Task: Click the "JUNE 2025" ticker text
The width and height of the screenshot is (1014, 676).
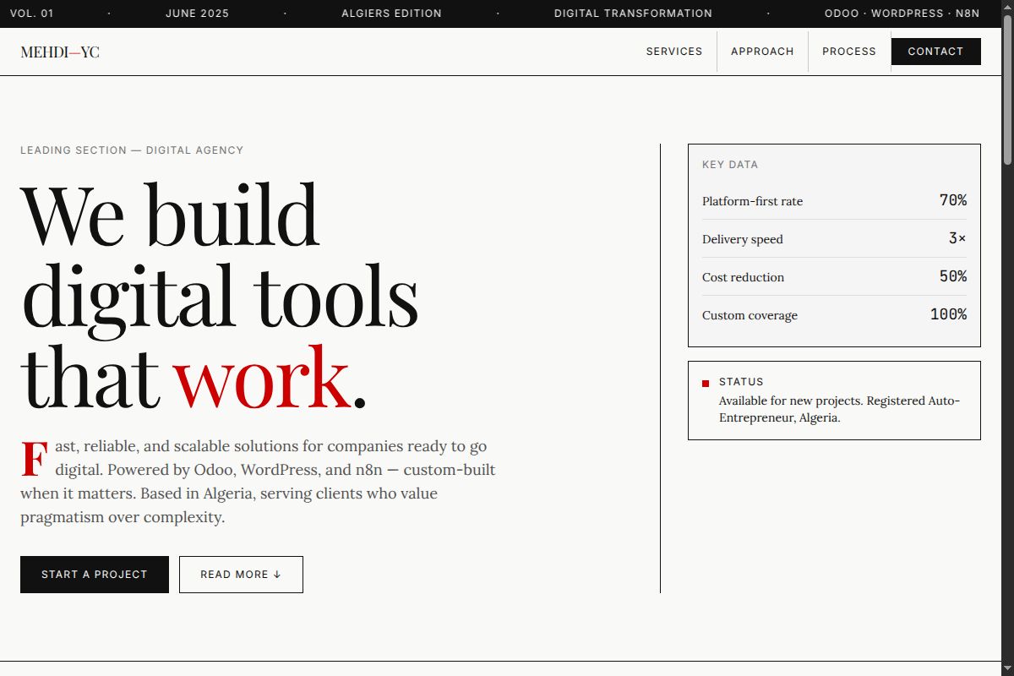Action: (197, 14)
